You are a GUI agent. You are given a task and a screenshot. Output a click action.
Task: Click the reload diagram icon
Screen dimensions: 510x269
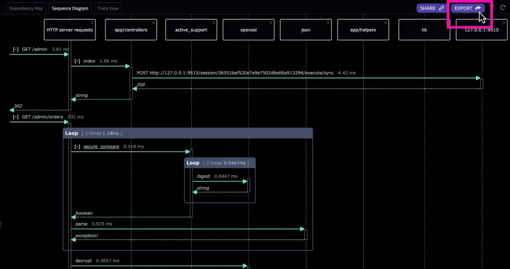click(x=502, y=8)
